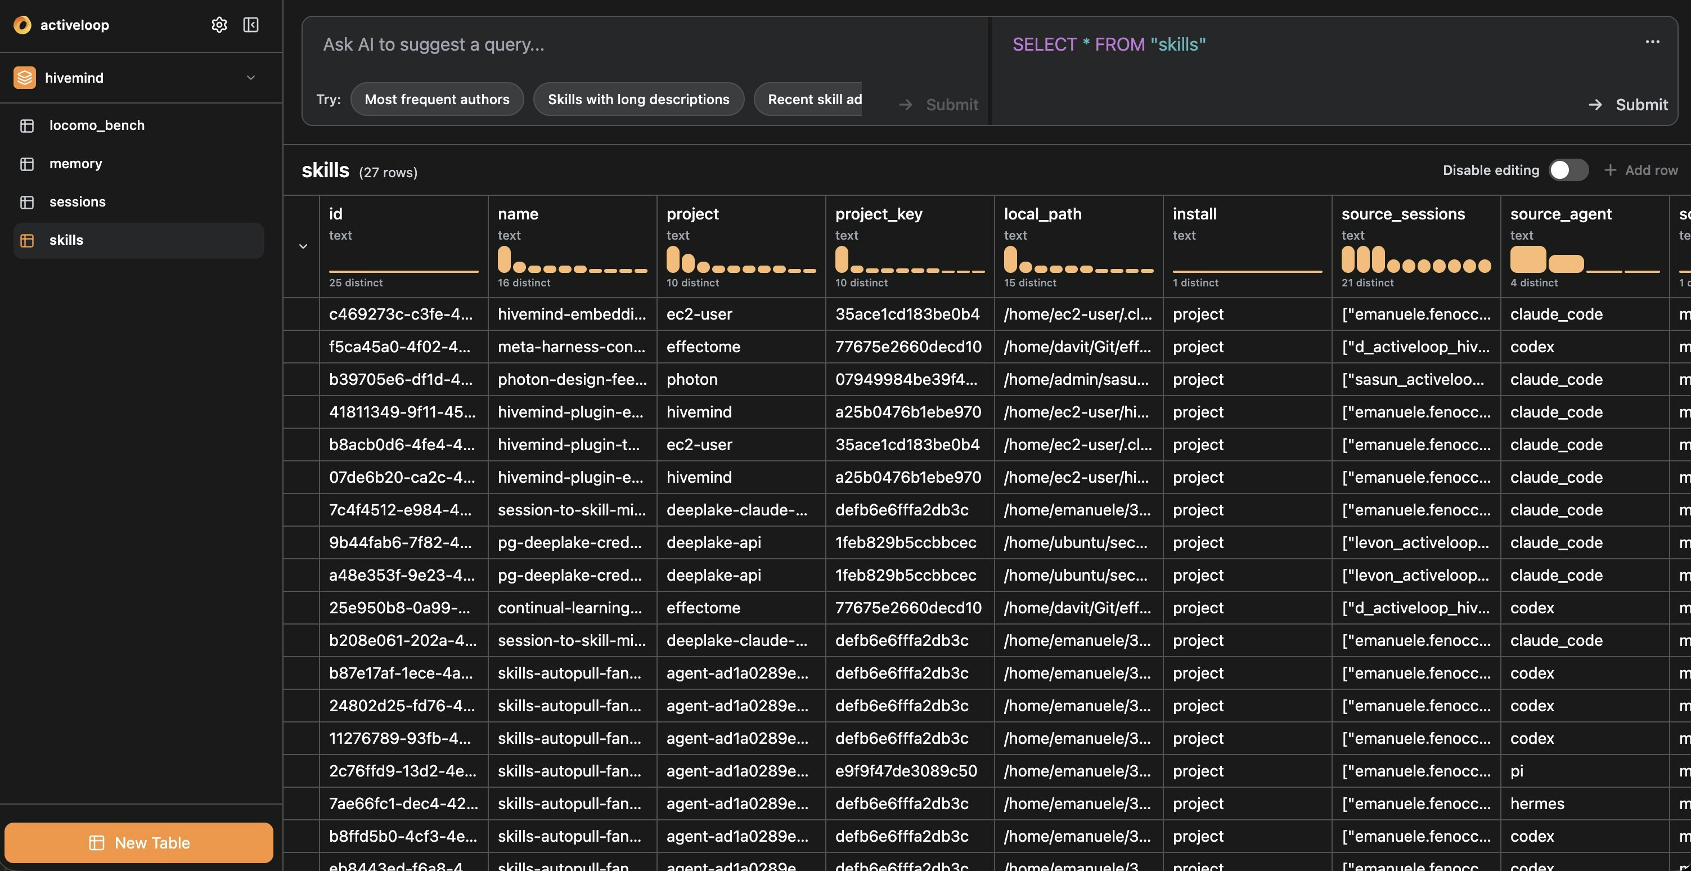Toggle the Disable editing switch

point(1568,170)
